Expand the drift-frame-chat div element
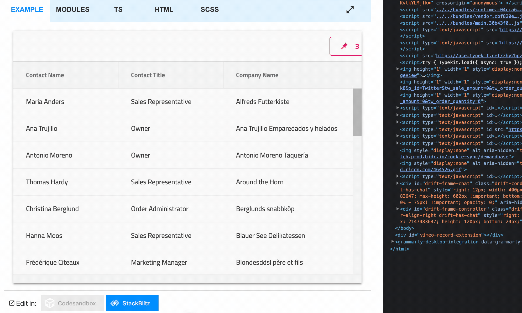The width and height of the screenshot is (522, 313). click(x=398, y=183)
